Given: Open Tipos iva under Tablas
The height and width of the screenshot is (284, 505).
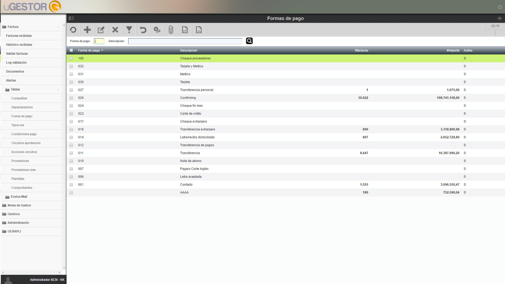Looking at the screenshot, I should point(18,125).
